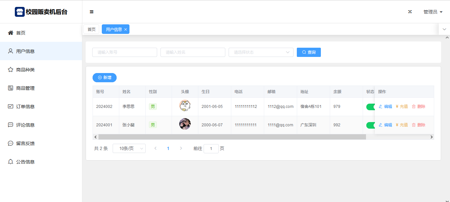Close the 用户信息 tab
450x202 pixels.
[126, 30]
